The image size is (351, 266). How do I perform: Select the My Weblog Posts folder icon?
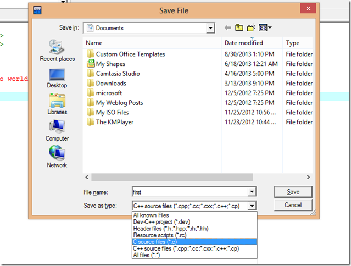91,103
